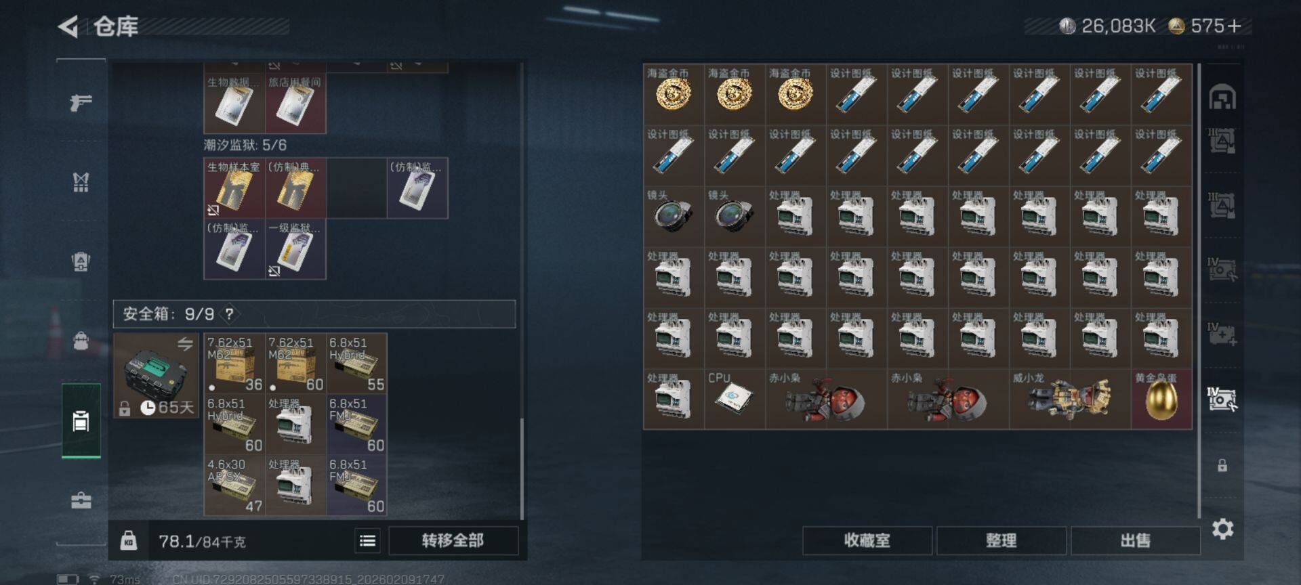Select the highlighted level IV storage tab

(1222, 399)
